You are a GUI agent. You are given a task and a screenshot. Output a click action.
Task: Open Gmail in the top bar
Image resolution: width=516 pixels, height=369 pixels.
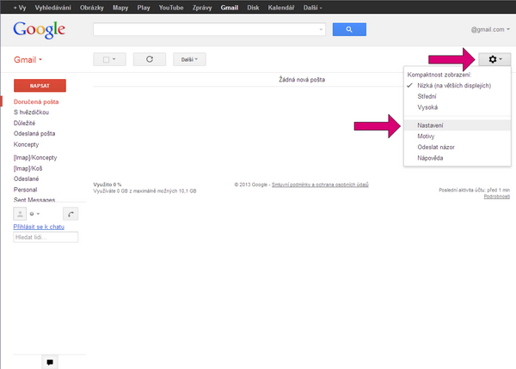[230, 8]
